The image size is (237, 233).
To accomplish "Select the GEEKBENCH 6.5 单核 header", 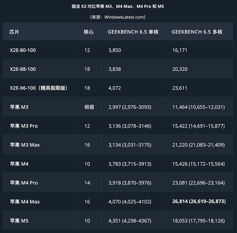I will click(x=133, y=32).
